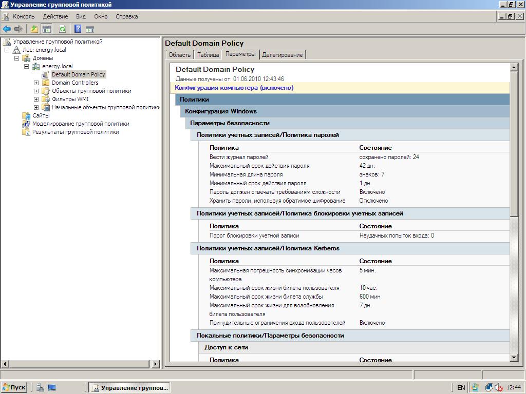Select Моделирование групповой политики tree item
Viewport: 526px width, 394px height.
coord(81,124)
